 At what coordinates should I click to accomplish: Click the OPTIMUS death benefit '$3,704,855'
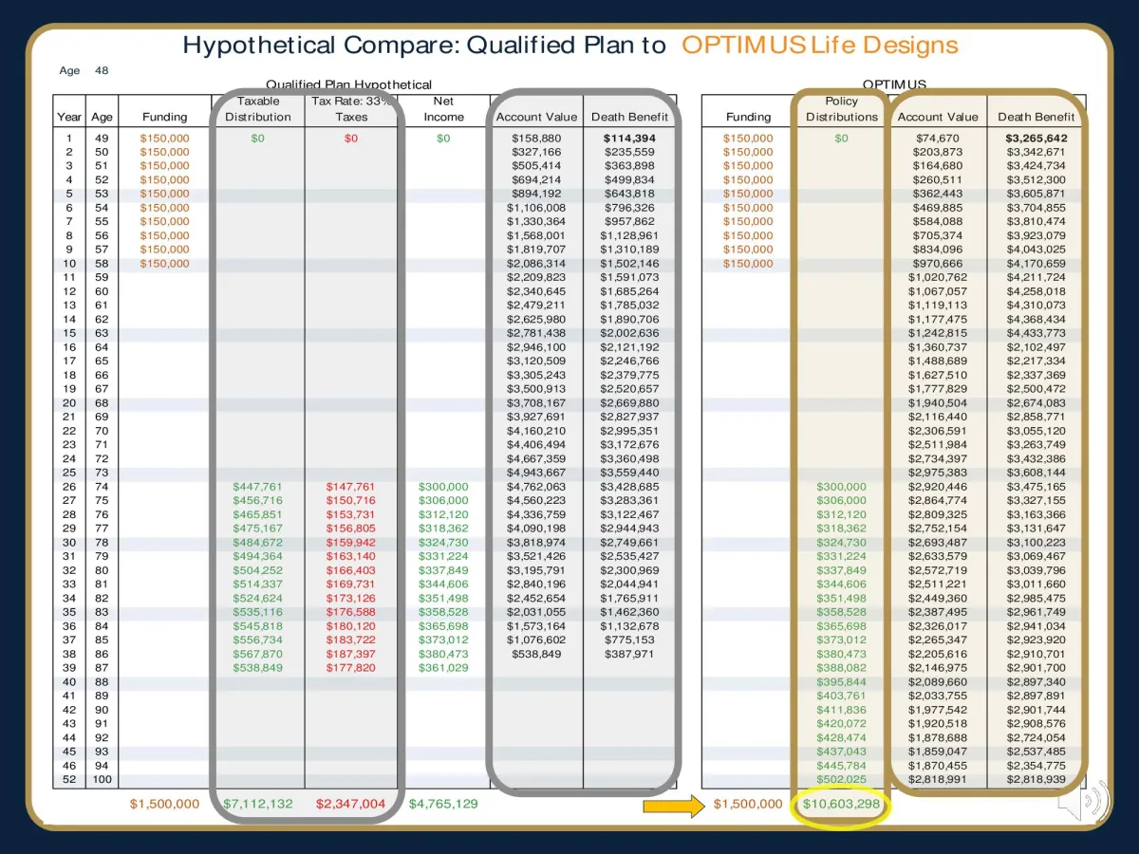[1036, 208]
